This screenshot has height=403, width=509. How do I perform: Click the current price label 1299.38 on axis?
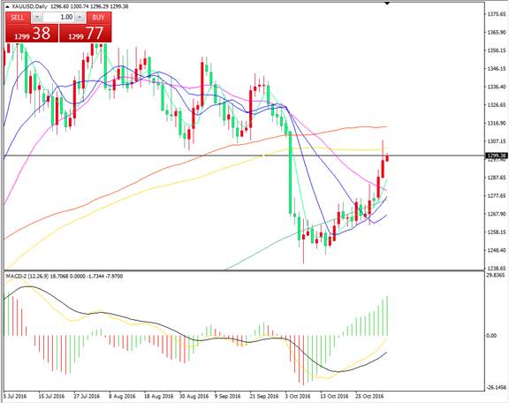pyautogui.click(x=496, y=156)
